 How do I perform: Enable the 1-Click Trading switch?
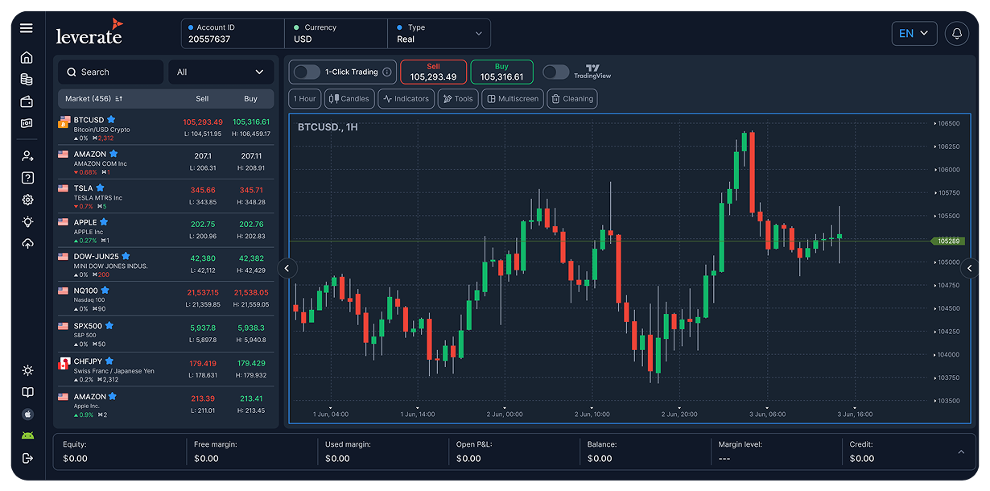(307, 72)
